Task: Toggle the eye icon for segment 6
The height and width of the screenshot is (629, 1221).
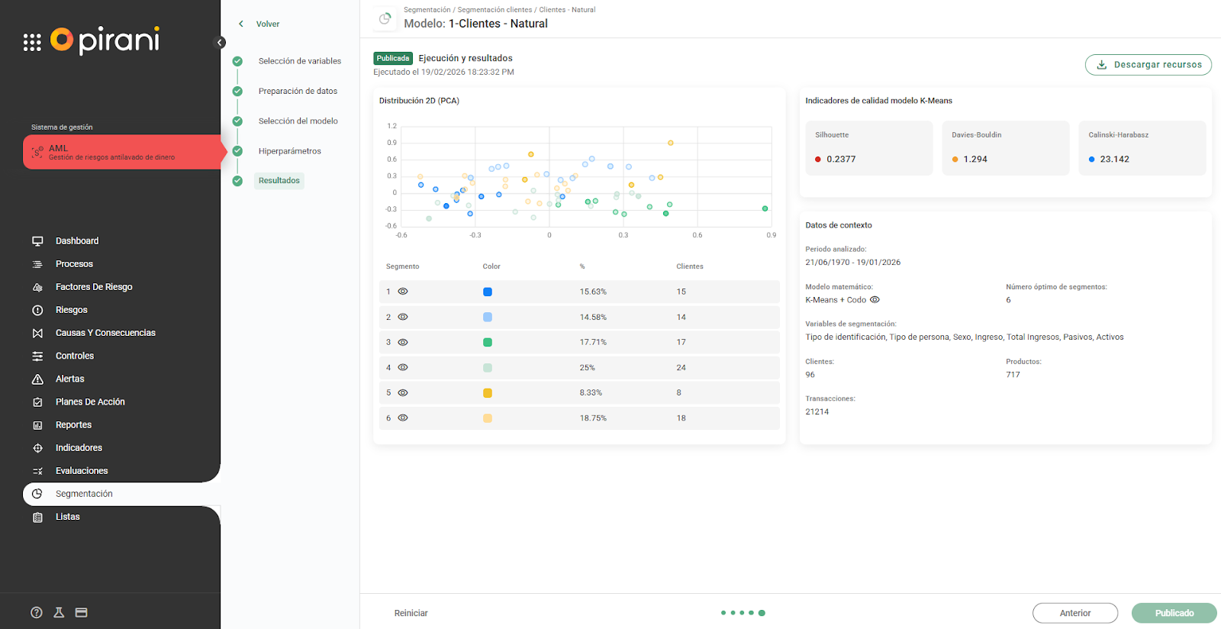Action: pyautogui.click(x=403, y=418)
